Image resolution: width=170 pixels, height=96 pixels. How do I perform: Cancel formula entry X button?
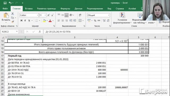[27, 32]
